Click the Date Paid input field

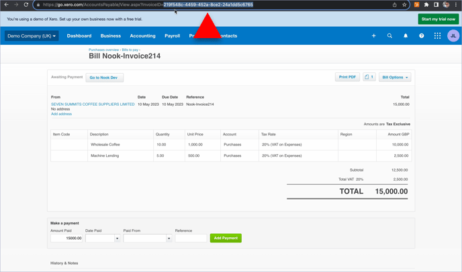(x=100, y=239)
